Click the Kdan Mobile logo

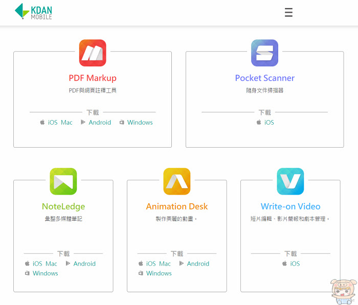click(33, 11)
